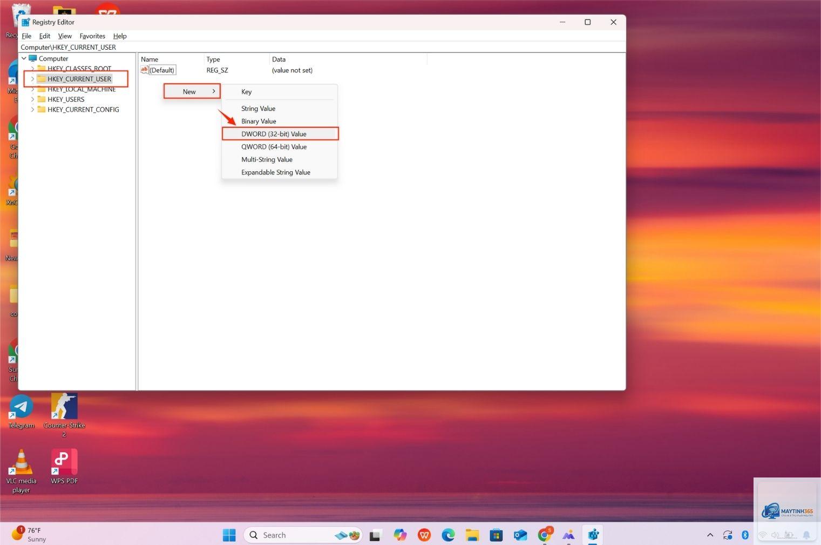The width and height of the screenshot is (821, 545).
Task: Maximize the Registry Editor window
Action: [x=588, y=22]
